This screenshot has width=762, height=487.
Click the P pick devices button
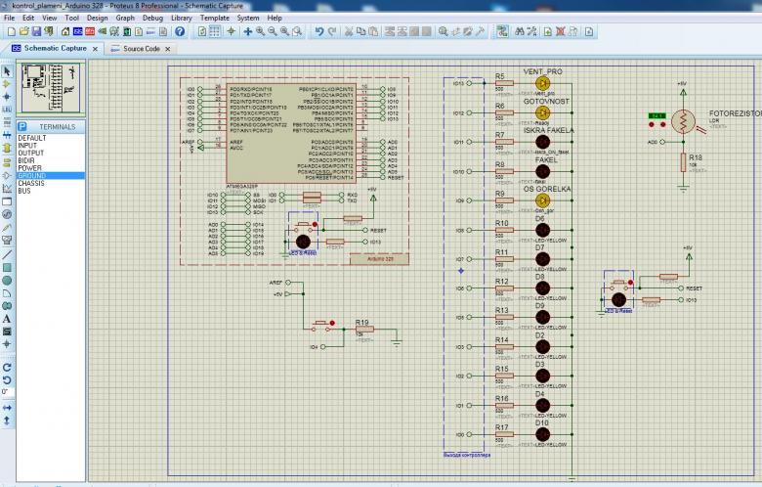coord(21,127)
